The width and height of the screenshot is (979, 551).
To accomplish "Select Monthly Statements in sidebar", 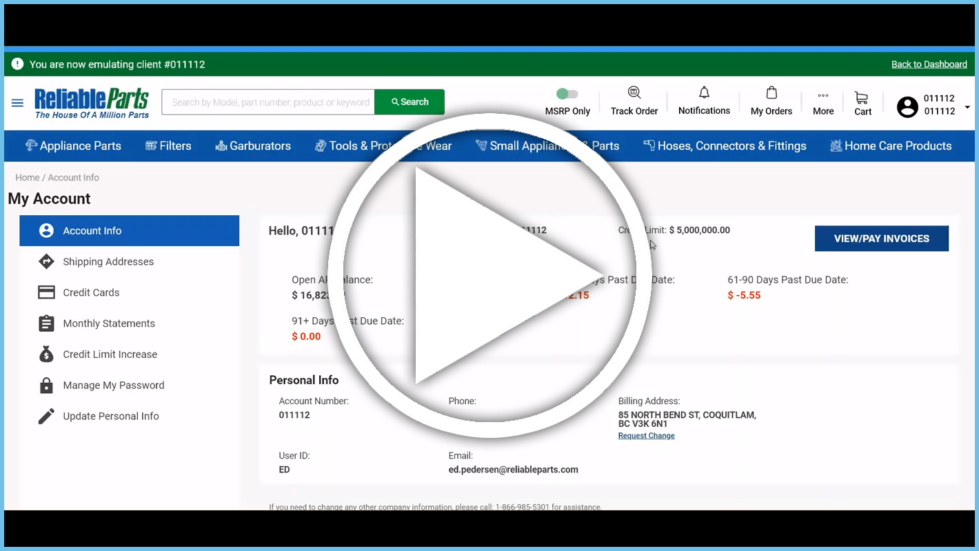I will coord(109,323).
